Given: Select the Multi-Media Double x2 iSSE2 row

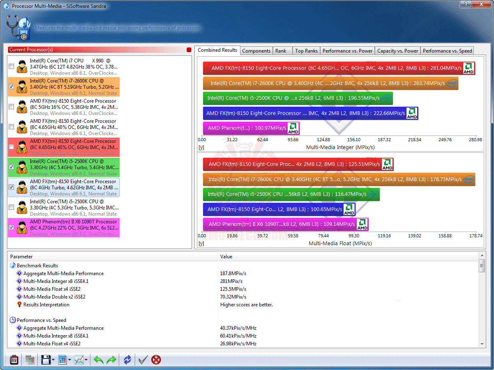Looking at the screenshot, I should pyautogui.click(x=243, y=297).
